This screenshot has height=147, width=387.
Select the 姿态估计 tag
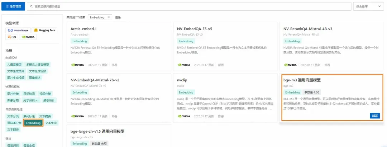pyautogui.click(x=49, y=100)
